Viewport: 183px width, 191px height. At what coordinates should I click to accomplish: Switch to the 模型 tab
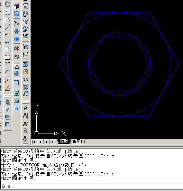click(64, 141)
